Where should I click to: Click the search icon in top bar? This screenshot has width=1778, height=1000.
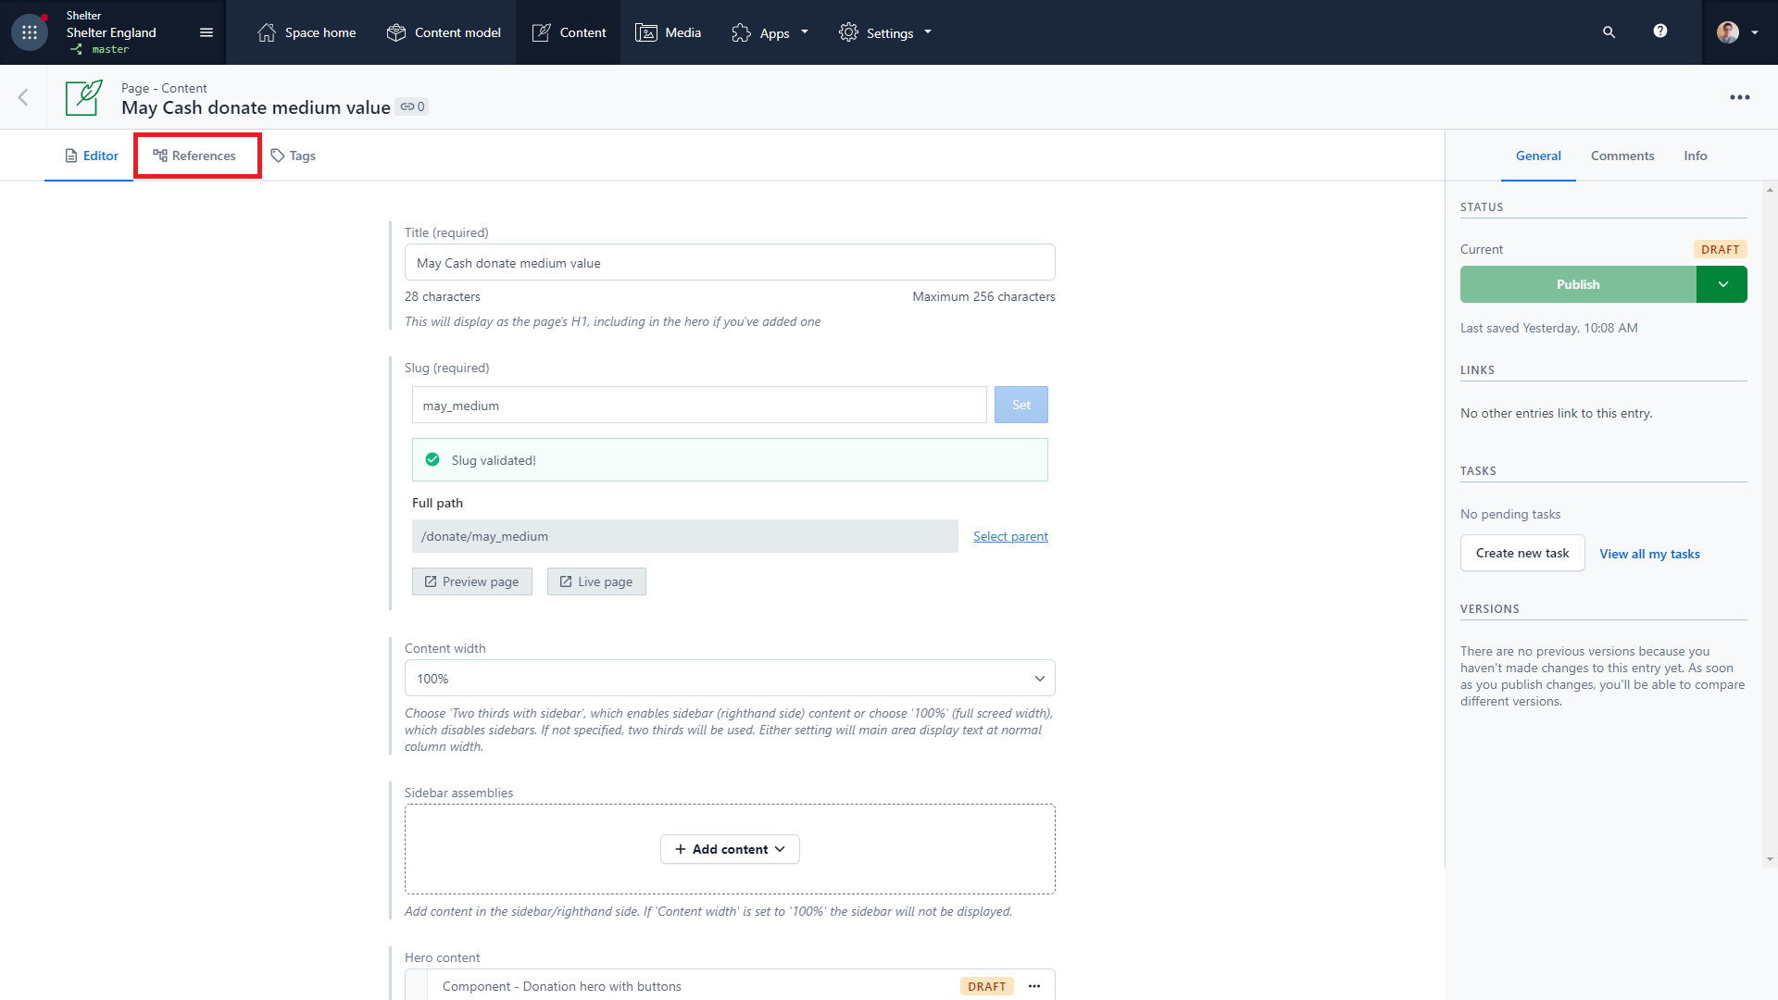tap(1609, 31)
